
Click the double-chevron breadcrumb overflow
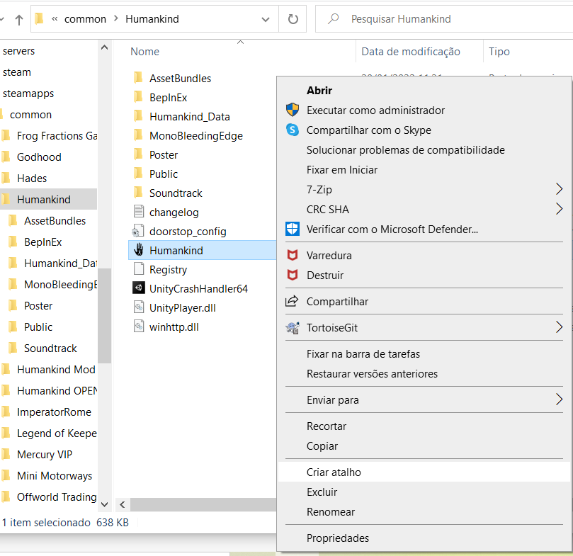coord(55,18)
